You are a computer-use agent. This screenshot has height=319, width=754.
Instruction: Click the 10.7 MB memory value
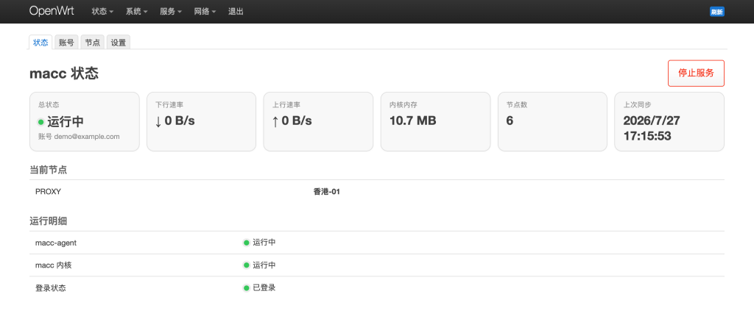pyautogui.click(x=412, y=121)
